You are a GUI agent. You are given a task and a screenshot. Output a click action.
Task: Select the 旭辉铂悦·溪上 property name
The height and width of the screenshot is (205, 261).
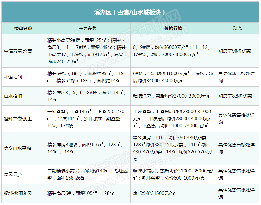18,119
